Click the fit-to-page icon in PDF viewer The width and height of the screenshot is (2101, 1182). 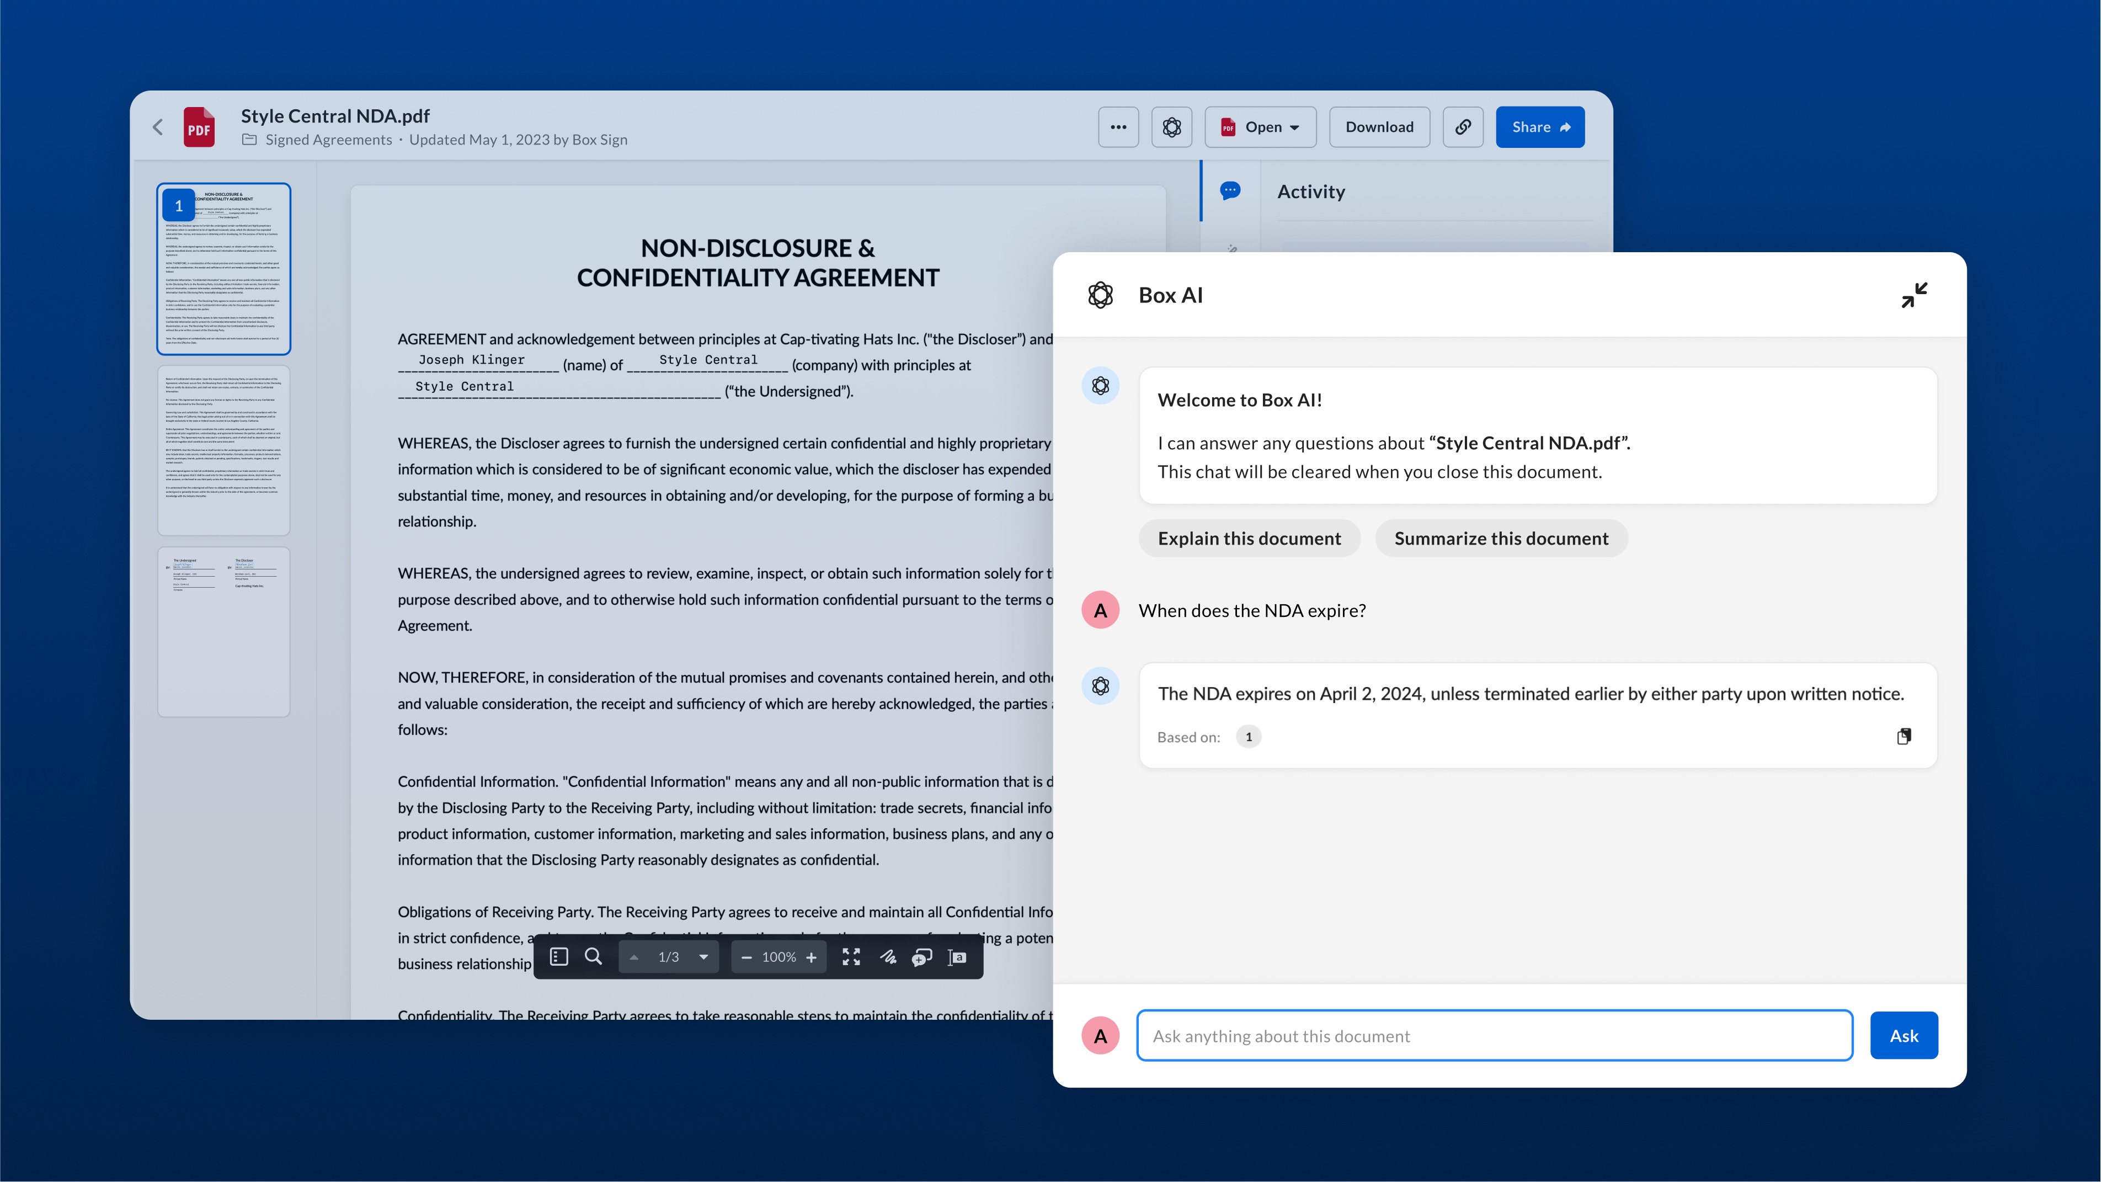click(854, 957)
